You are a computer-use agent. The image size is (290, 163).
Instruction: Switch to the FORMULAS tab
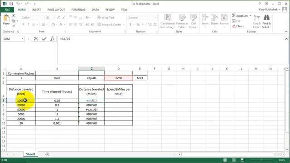click(x=78, y=10)
